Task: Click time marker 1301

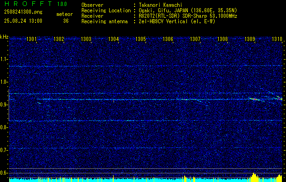Action: pyautogui.click(x=31, y=39)
